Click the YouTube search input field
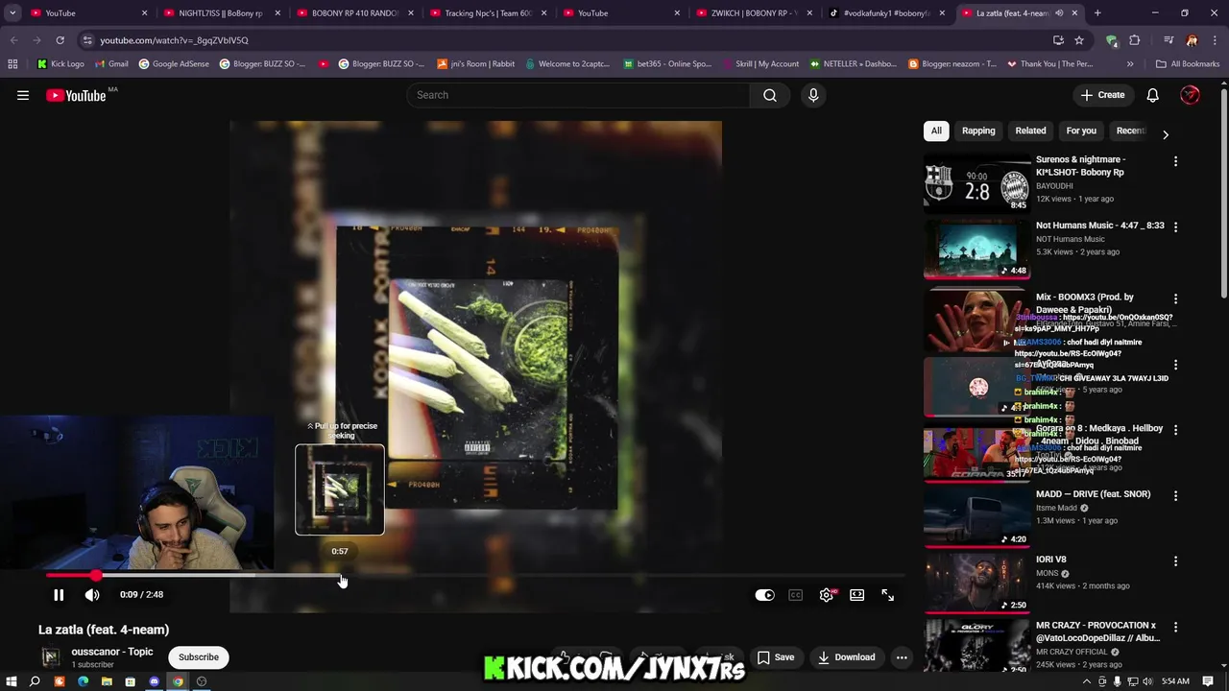 578,95
